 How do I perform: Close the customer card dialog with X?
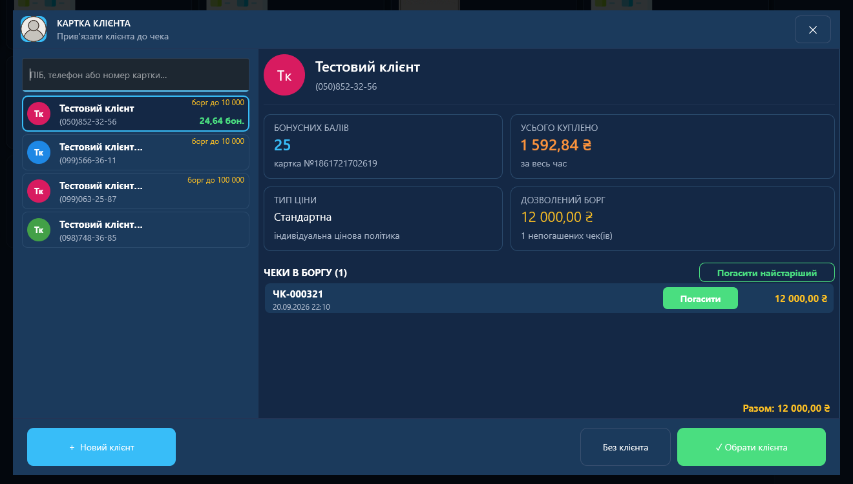click(x=813, y=30)
